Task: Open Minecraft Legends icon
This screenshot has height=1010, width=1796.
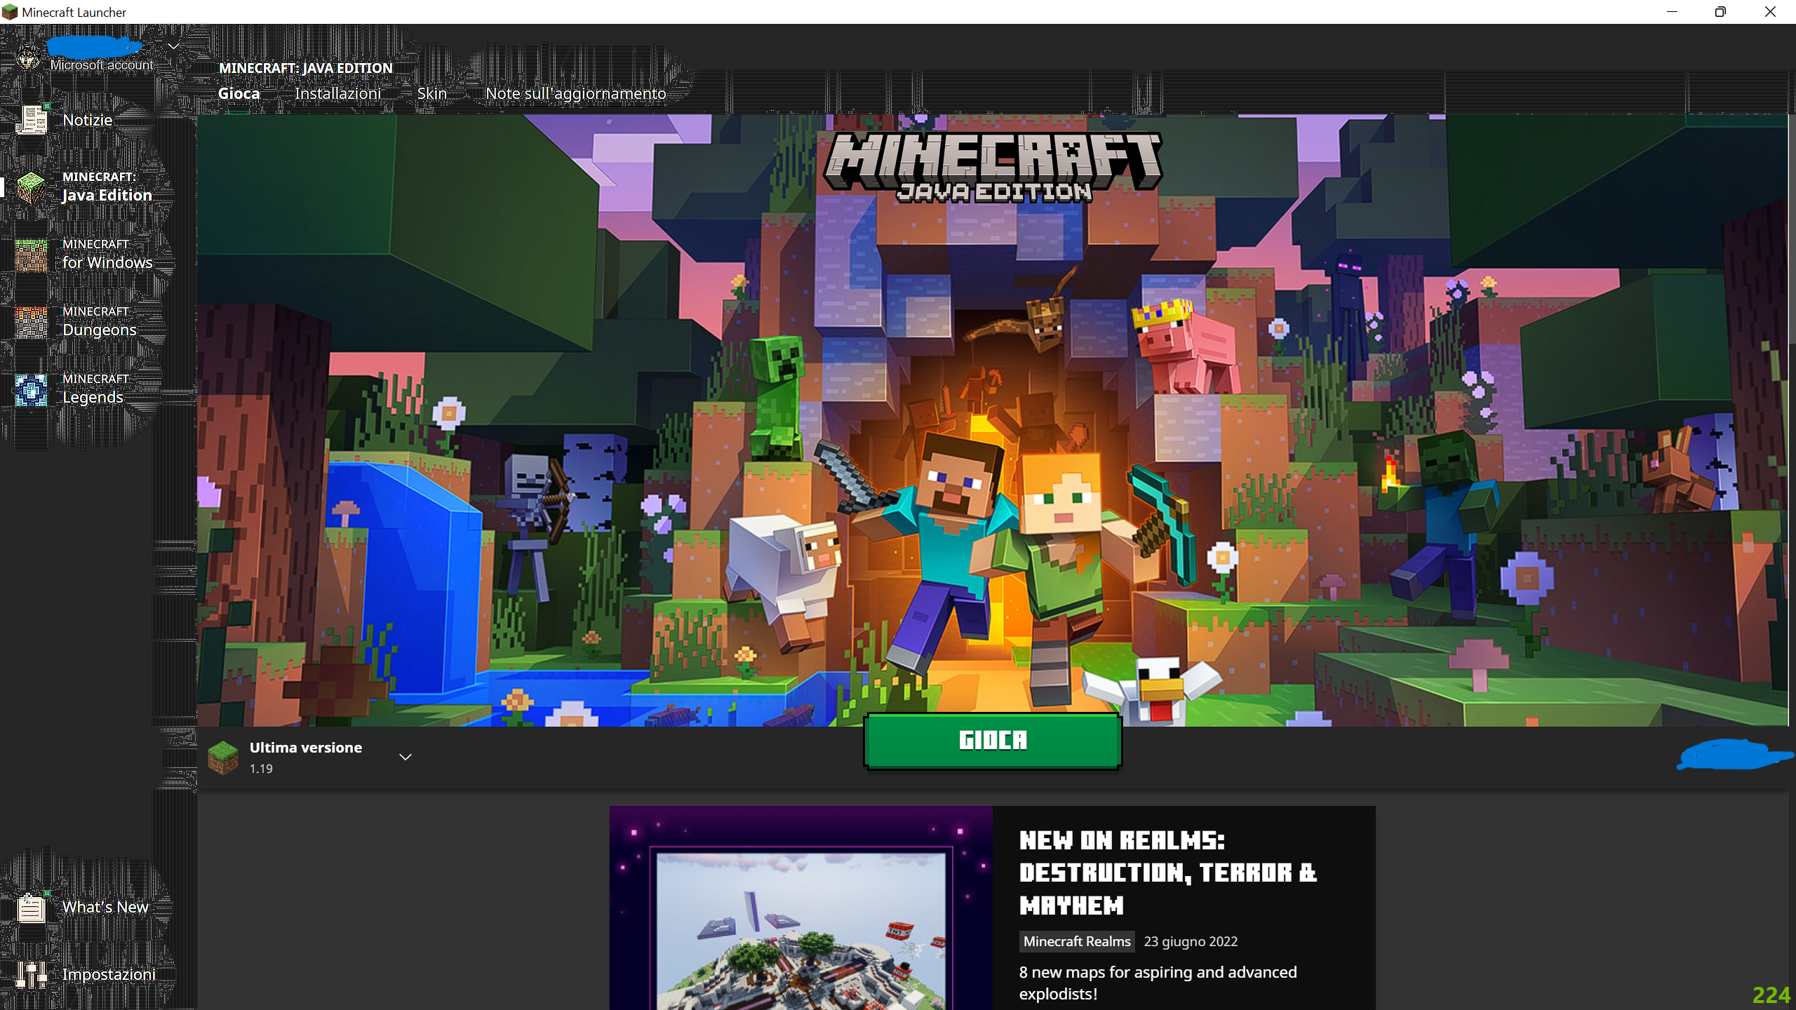Action: pyautogui.click(x=32, y=389)
